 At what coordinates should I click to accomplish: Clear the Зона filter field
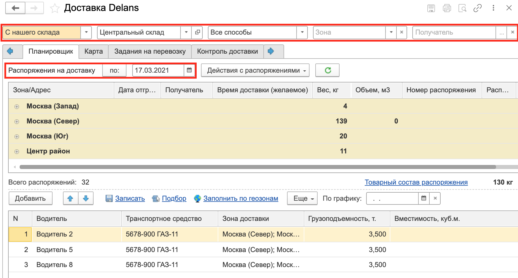tap(402, 32)
